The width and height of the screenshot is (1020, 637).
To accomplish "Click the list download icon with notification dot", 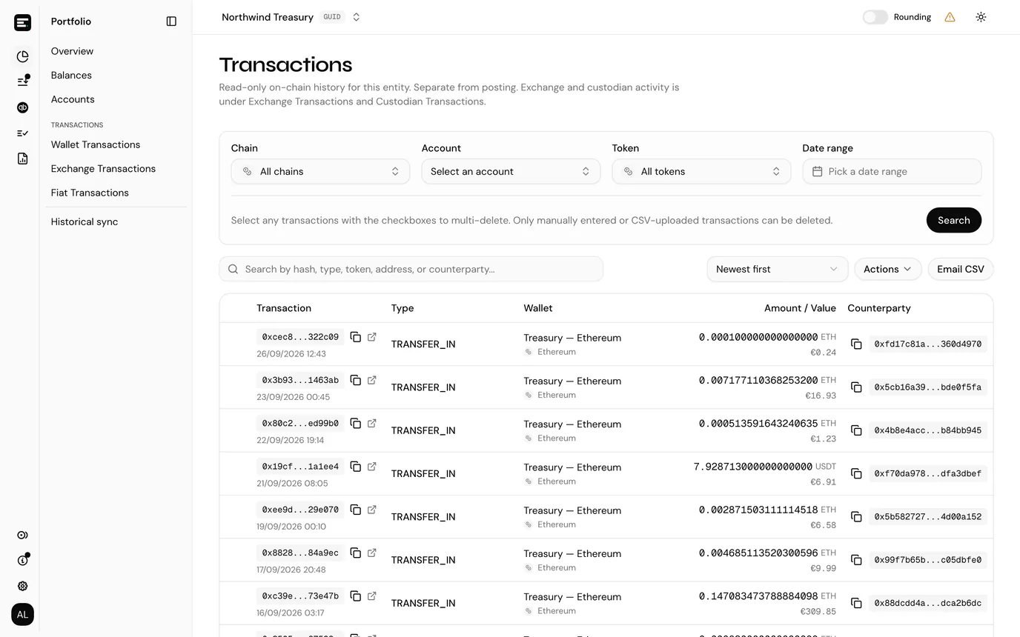I will coord(22,81).
